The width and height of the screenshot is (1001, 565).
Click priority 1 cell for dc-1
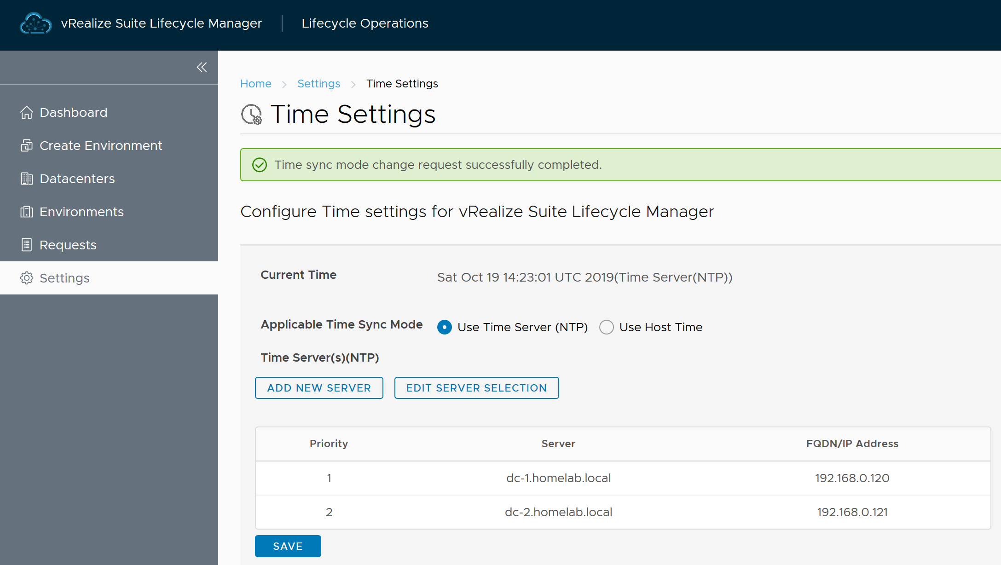pos(329,478)
